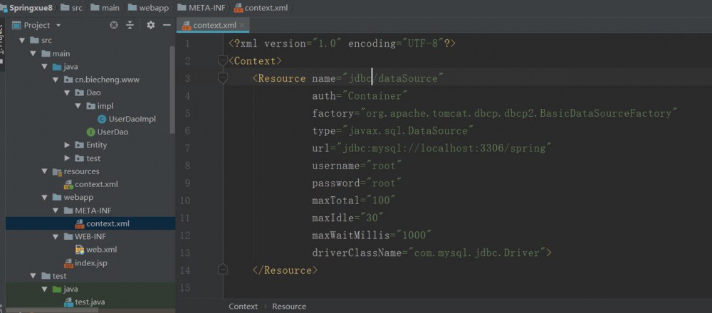Collapse the impl package
Viewport: 712px width, 313px height.
click(78, 106)
